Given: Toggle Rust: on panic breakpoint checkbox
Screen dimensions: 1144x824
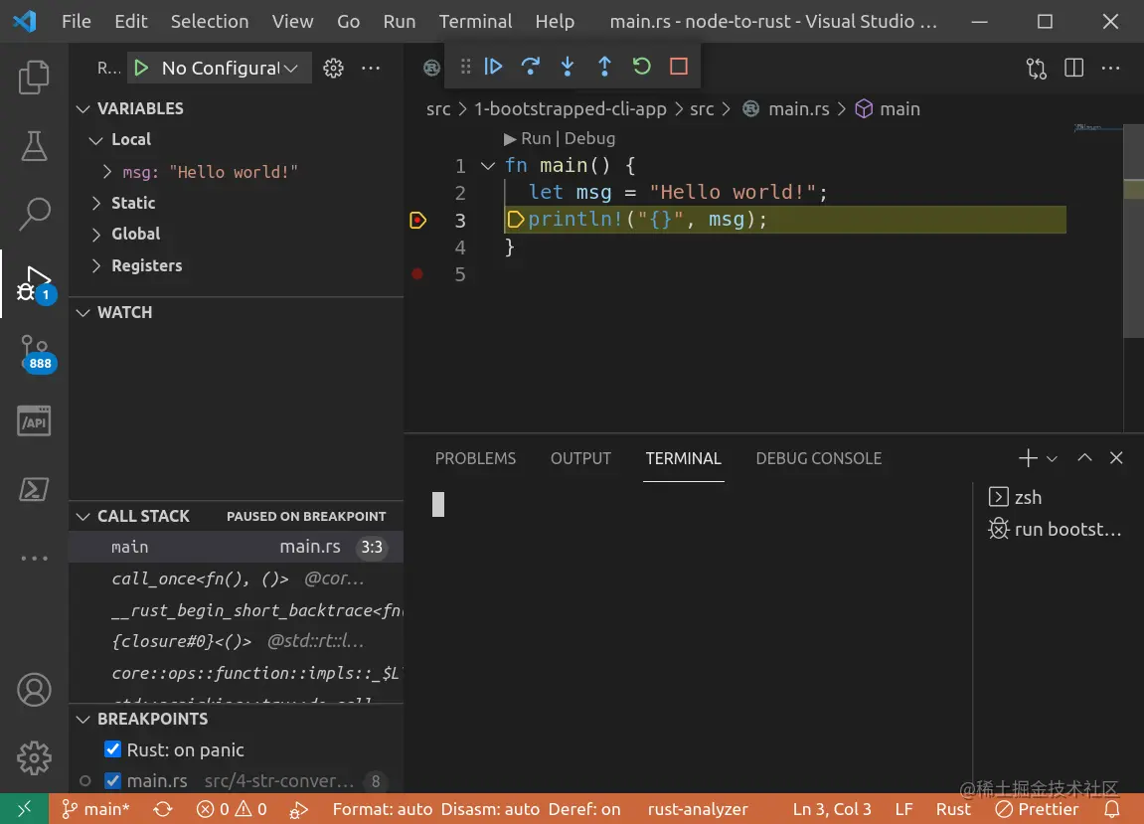Looking at the screenshot, I should tap(113, 748).
